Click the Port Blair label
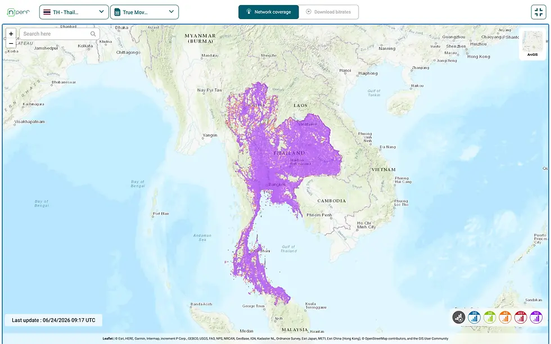This screenshot has width=551, height=344. pos(161,214)
